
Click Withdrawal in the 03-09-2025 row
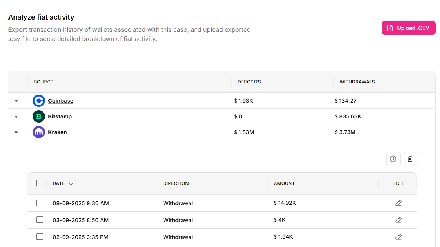[x=178, y=220]
